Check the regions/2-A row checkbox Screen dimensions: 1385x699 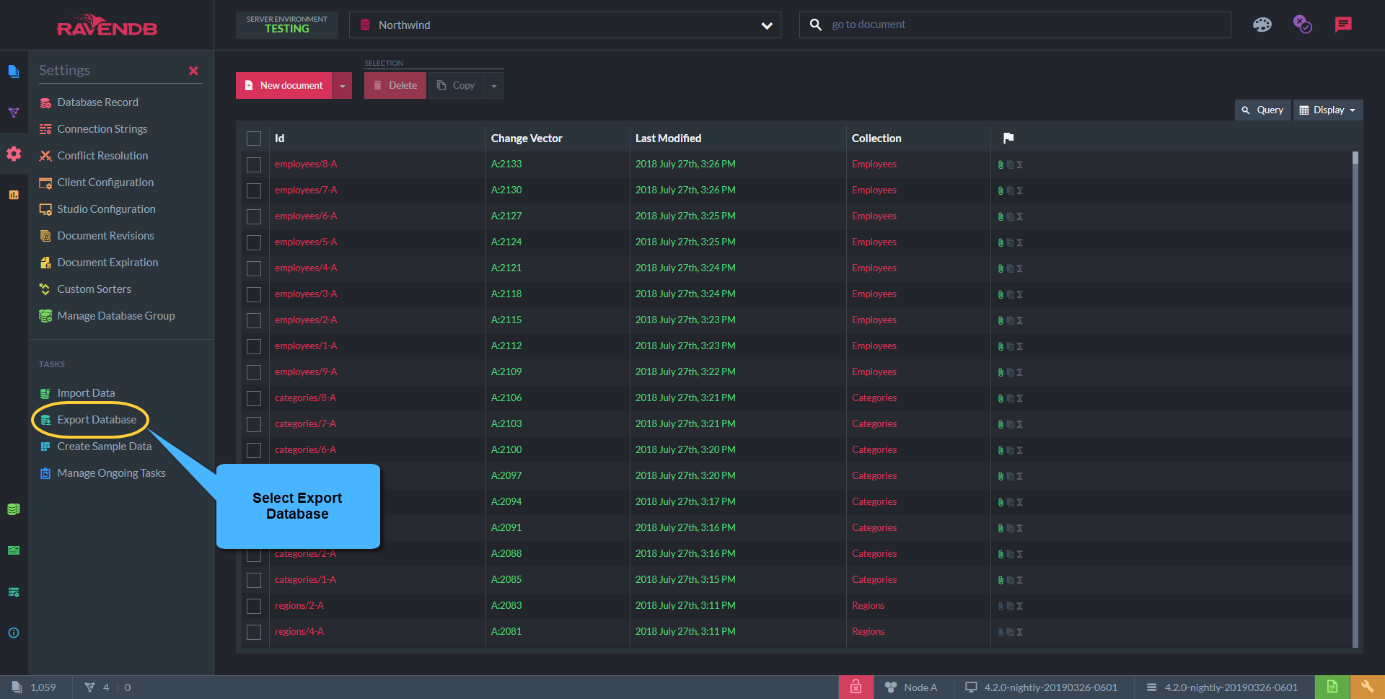click(254, 606)
